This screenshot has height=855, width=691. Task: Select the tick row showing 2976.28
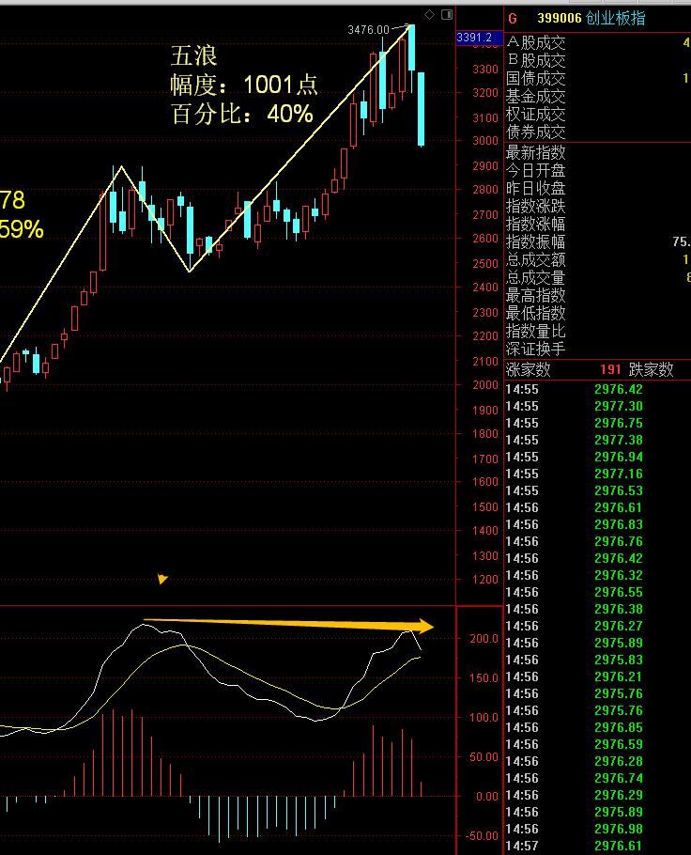click(598, 761)
